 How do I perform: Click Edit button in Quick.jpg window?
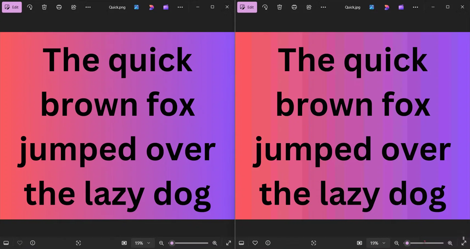(247, 7)
